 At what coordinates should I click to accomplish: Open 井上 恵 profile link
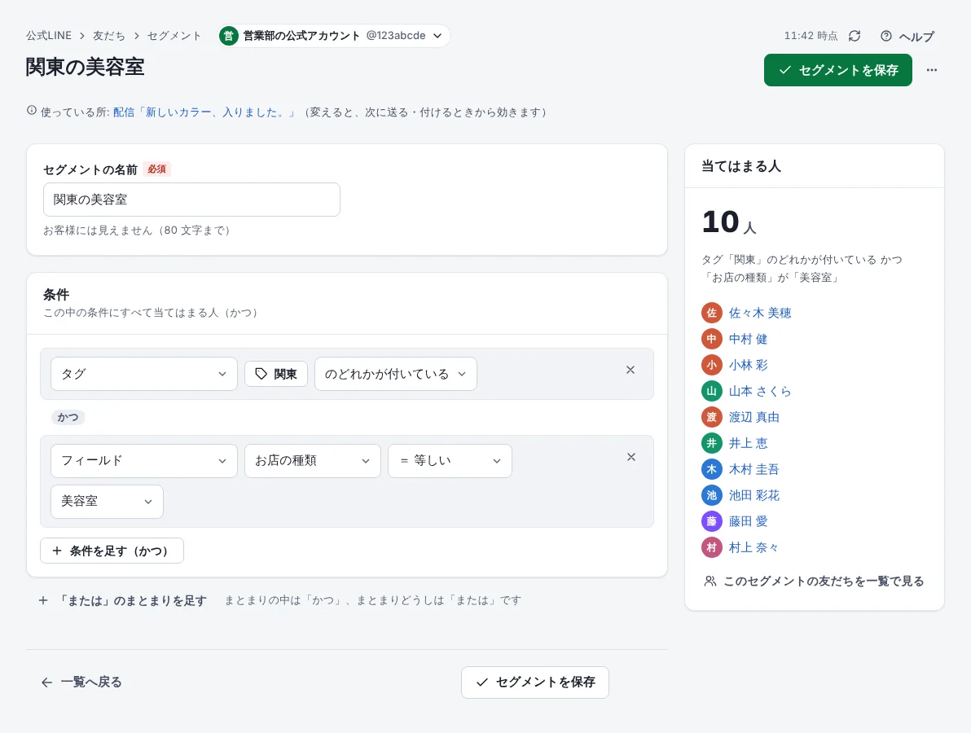click(748, 443)
